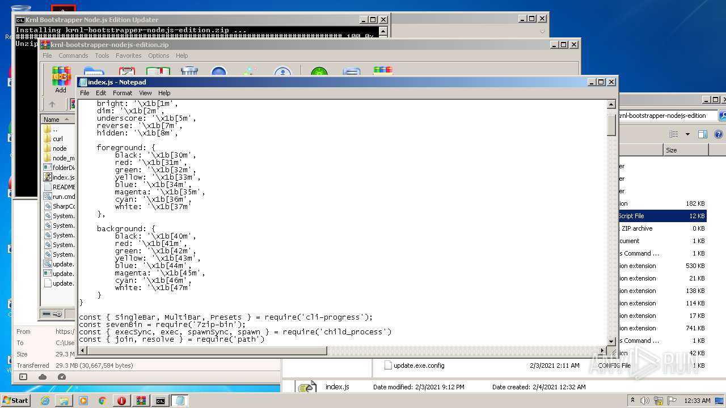The width and height of the screenshot is (726, 408).
Task: Click the Size column header in Explorer
Action: click(x=685, y=150)
